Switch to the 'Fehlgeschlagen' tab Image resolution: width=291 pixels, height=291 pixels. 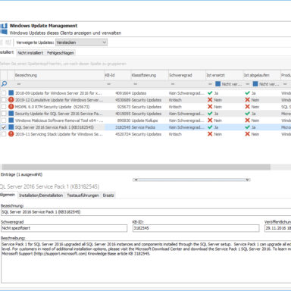tap(61, 53)
